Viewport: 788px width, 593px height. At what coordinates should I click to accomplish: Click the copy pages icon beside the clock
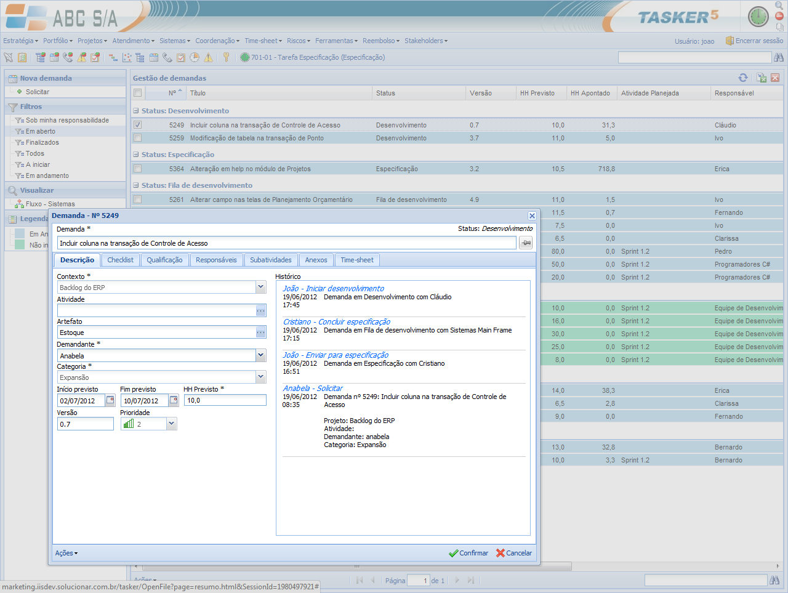coord(779,26)
